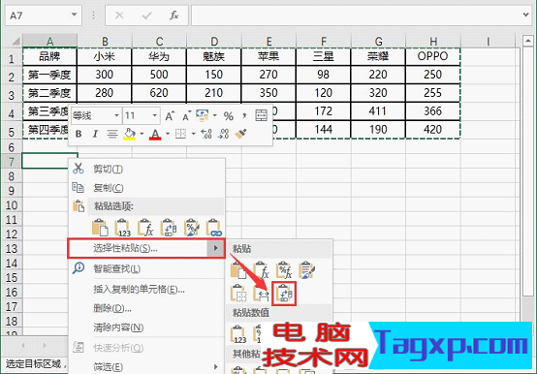Click Decrease Font Size icon in mini toolbar
This screenshot has height=374, width=537.
click(x=186, y=116)
